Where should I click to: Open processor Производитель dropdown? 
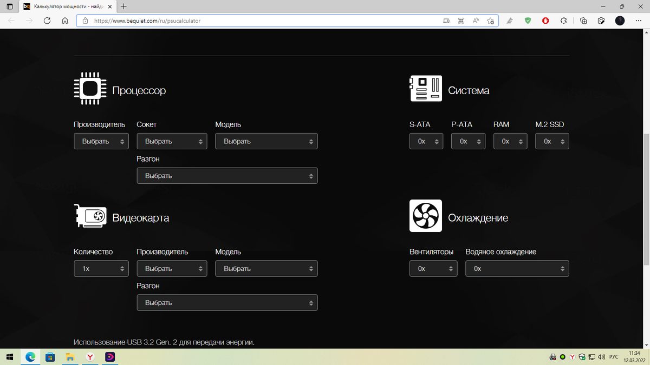click(101, 141)
